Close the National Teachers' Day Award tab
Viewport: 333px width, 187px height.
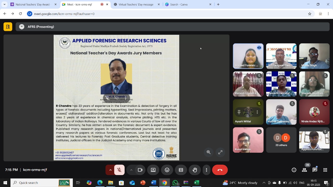(55, 4)
